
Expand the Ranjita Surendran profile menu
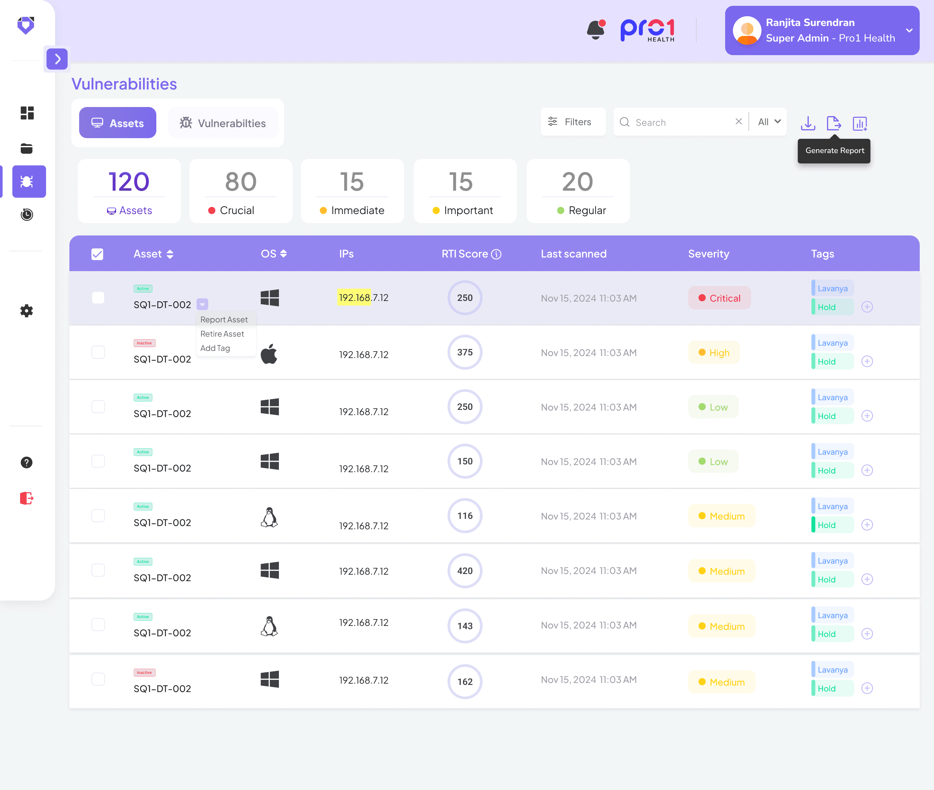pos(909,30)
